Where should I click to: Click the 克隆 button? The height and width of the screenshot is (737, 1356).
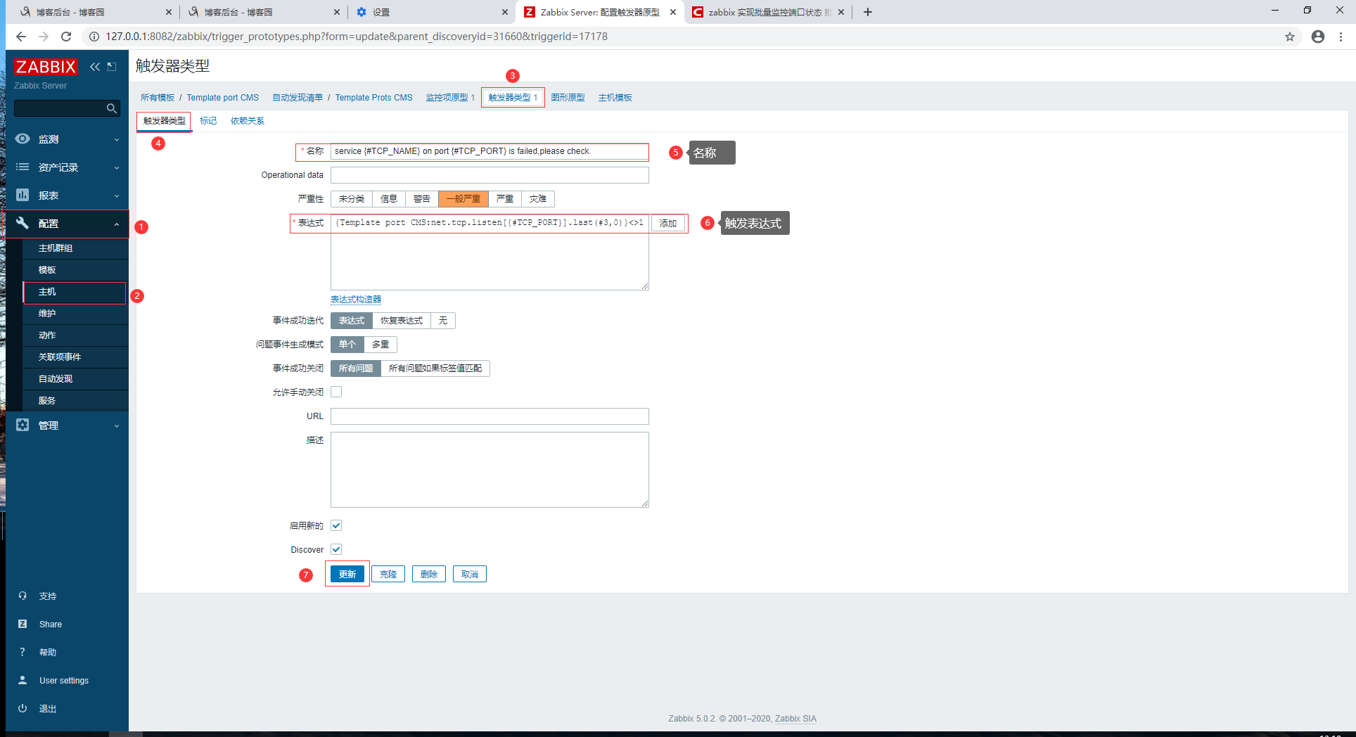388,575
